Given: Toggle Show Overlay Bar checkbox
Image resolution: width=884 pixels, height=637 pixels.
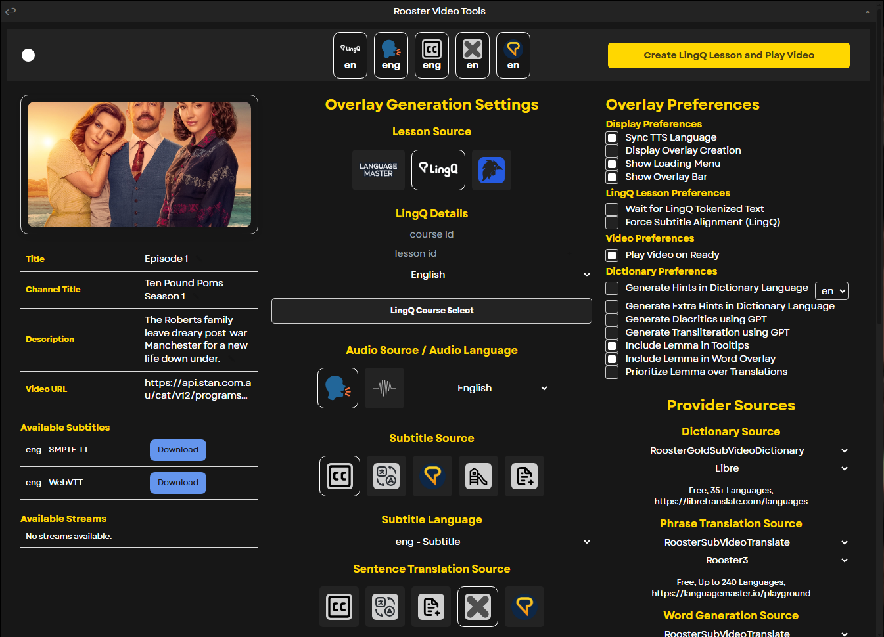Looking at the screenshot, I should coord(612,177).
